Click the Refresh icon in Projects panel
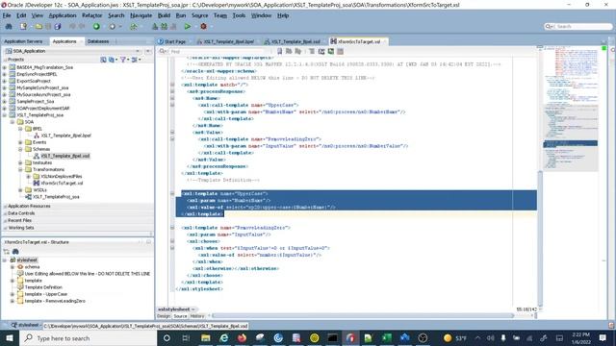The height and width of the screenshot is (346, 616). click(x=103, y=60)
